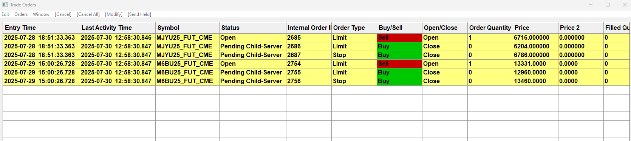Image resolution: width=631 pixels, height=141 pixels.
Task: Click the [Cancel All] button
Action: click(x=88, y=14)
